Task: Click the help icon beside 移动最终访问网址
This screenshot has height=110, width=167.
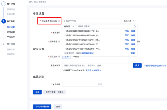Action: coord(59,21)
